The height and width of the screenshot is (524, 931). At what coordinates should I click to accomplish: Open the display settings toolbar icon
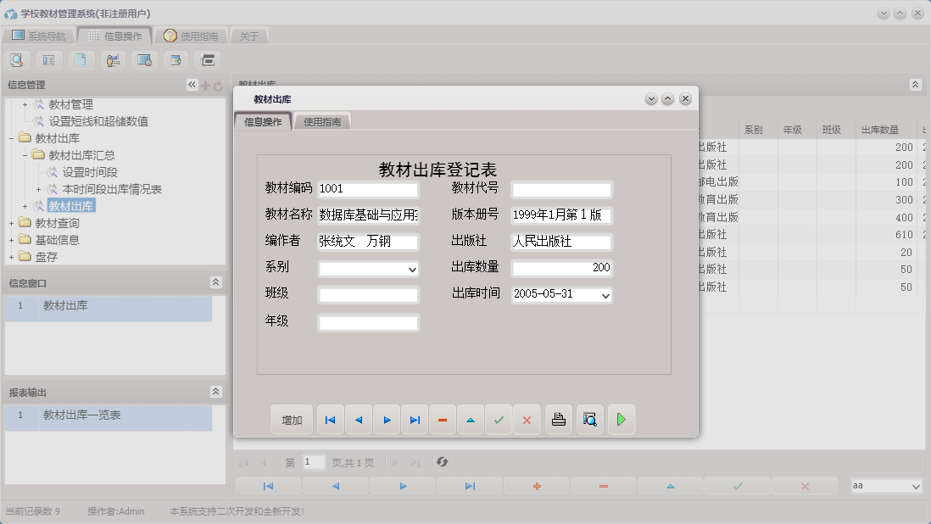(144, 60)
